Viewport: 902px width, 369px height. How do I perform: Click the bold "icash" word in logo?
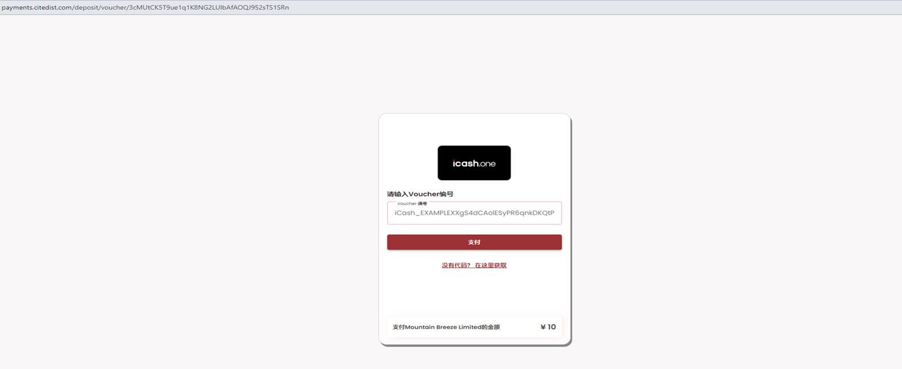(465, 163)
